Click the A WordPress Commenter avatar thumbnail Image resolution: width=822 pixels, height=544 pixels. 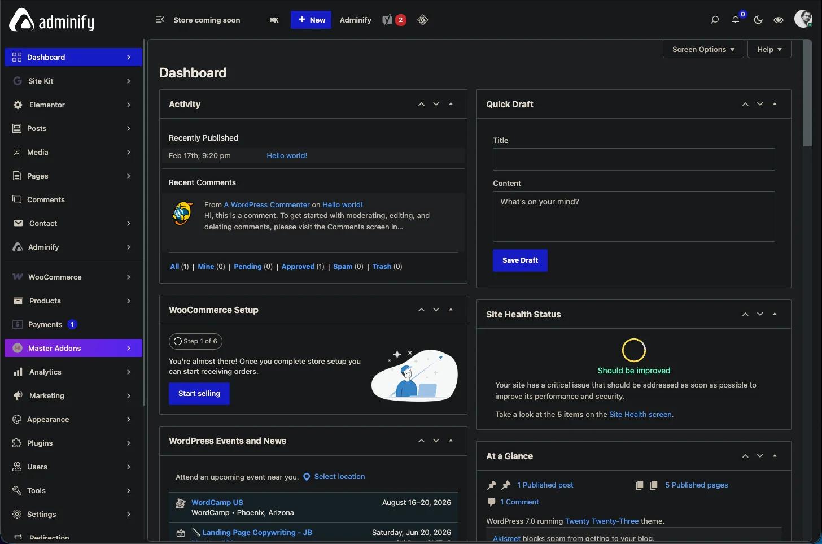pos(183,214)
